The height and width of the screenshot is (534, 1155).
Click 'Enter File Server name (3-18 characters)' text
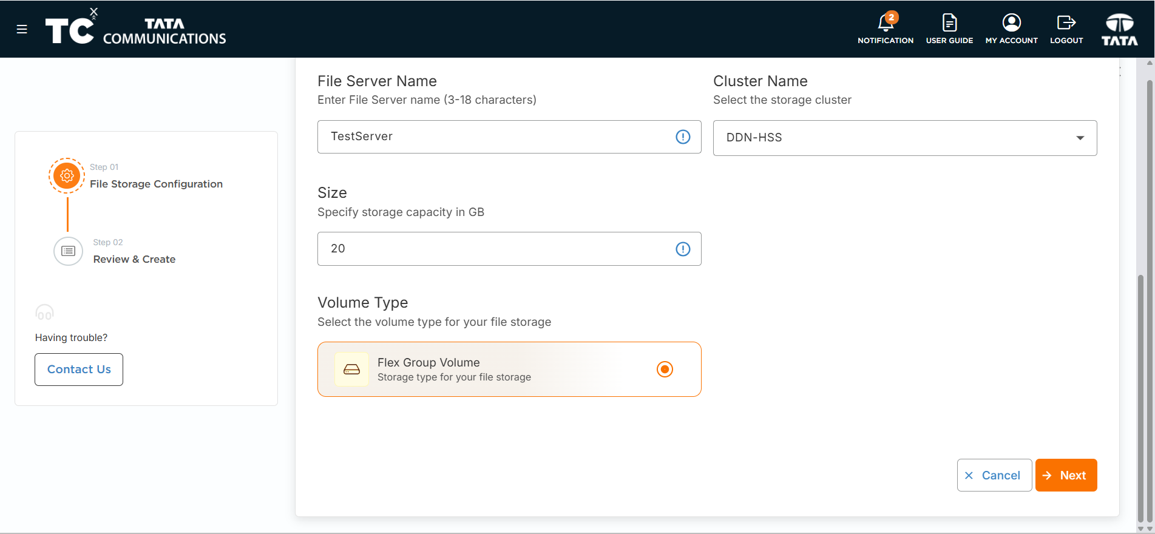pos(427,100)
